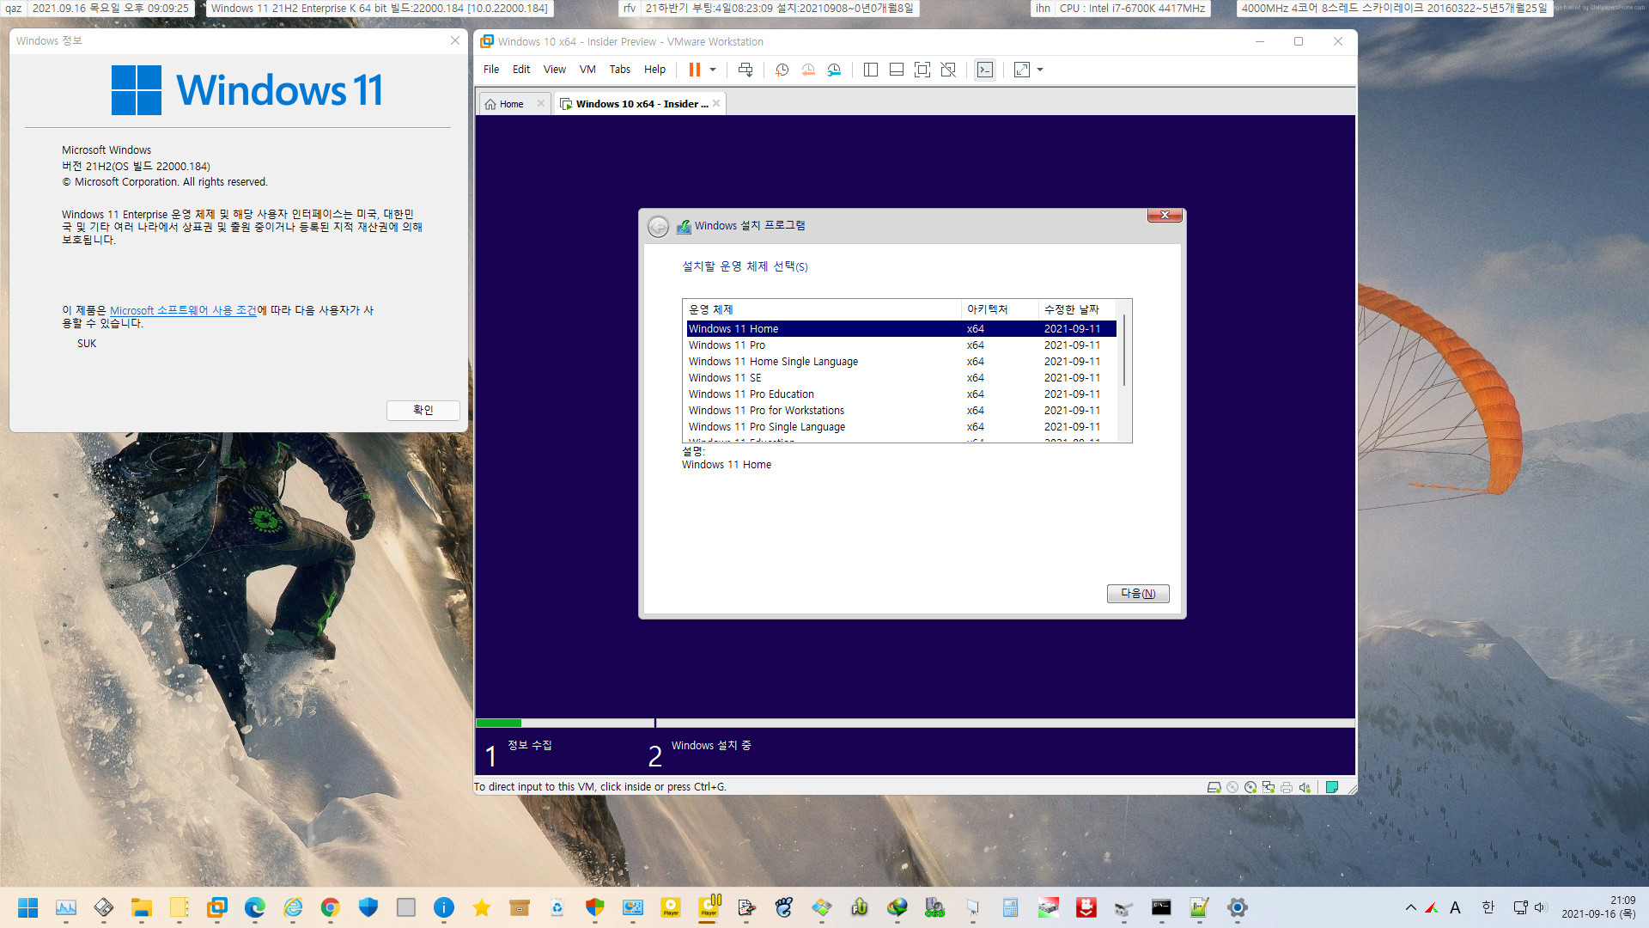Select Windows 11 Home in the list
Image resolution: width=1649 pixels, height=928 pixels.
tap(901, 329)
